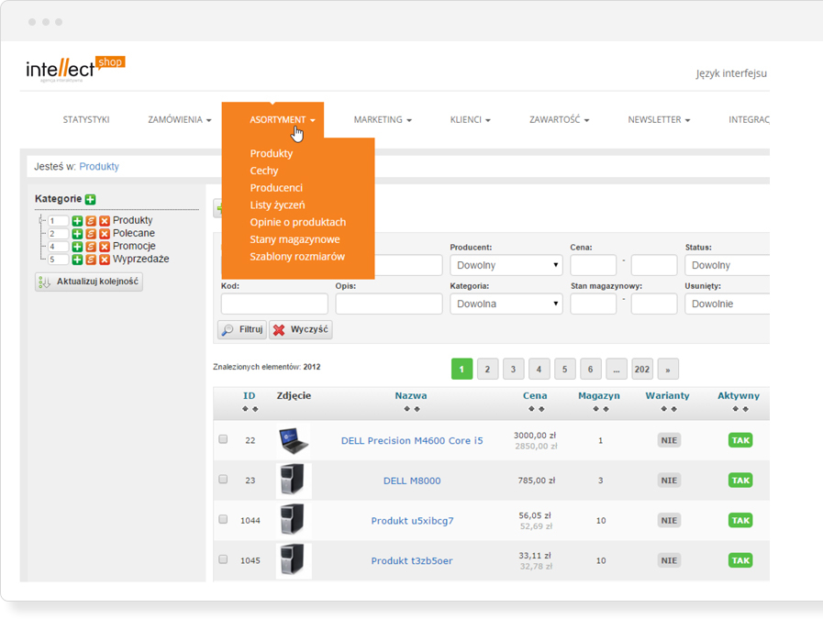Delete the Produkty category with the red X

(105, 221)
